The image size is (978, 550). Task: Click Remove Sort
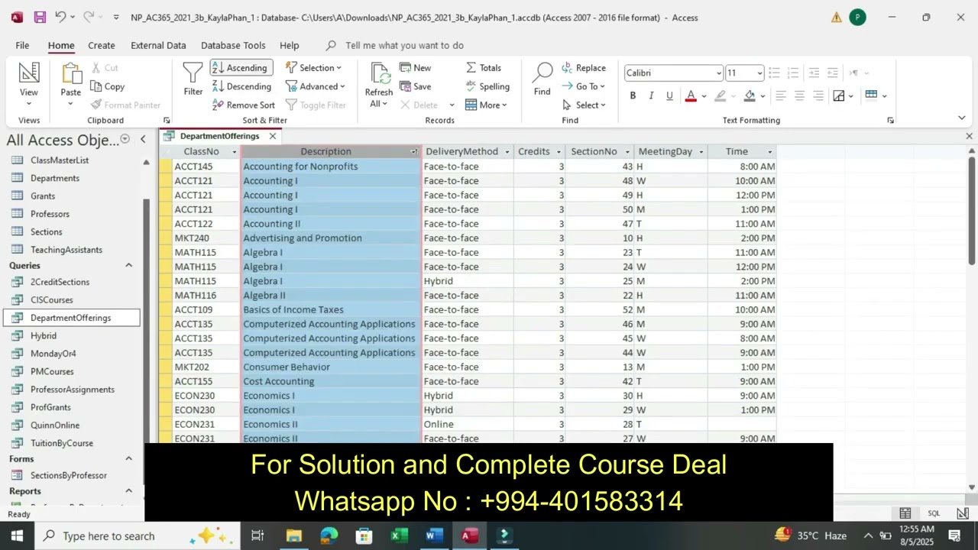[x=243, y=105]
